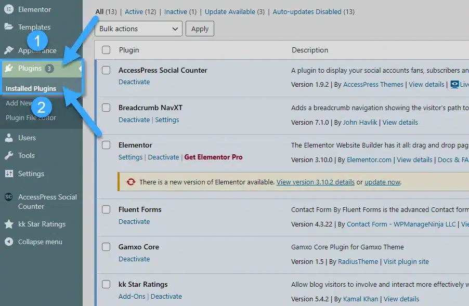
Task: Click the Plugins plug icon
Action: (x=9, y=68)
